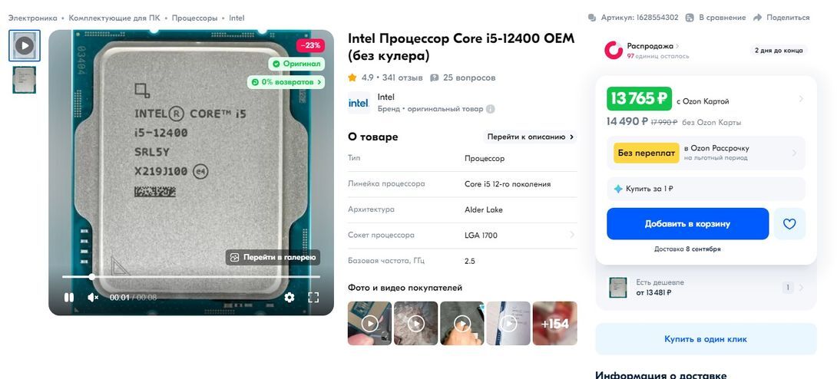Unmute the video sound

(93, 298)
